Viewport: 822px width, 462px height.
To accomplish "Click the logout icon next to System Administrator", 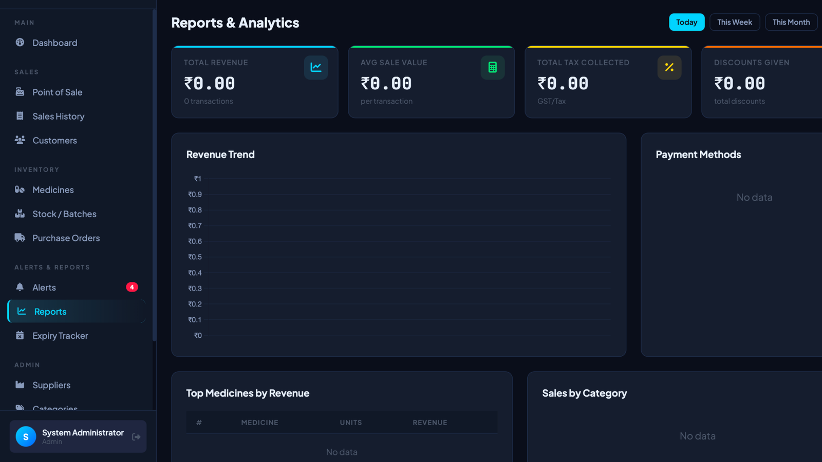I will 136,436.
